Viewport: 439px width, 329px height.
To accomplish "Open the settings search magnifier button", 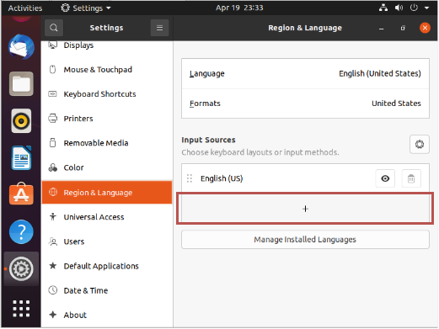I will (x=54, y=28).
